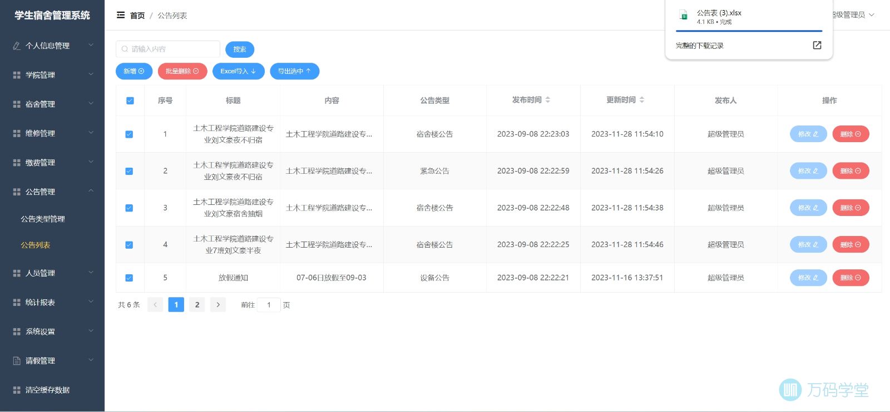Expand 缴费管理 submenu chevron
The image size is (890, 412).
pyautogui.click(x=91, y=162)
